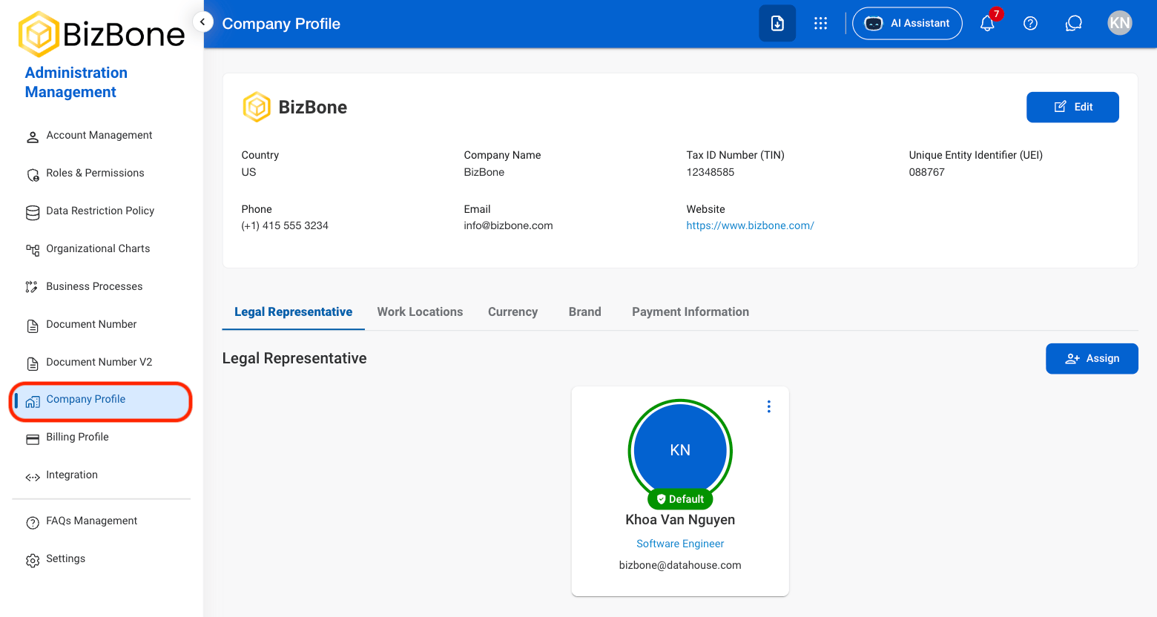Viewport: 1157px width, 617px height.
Task: Click the Document Number V2 file icon
Action: 33,363
